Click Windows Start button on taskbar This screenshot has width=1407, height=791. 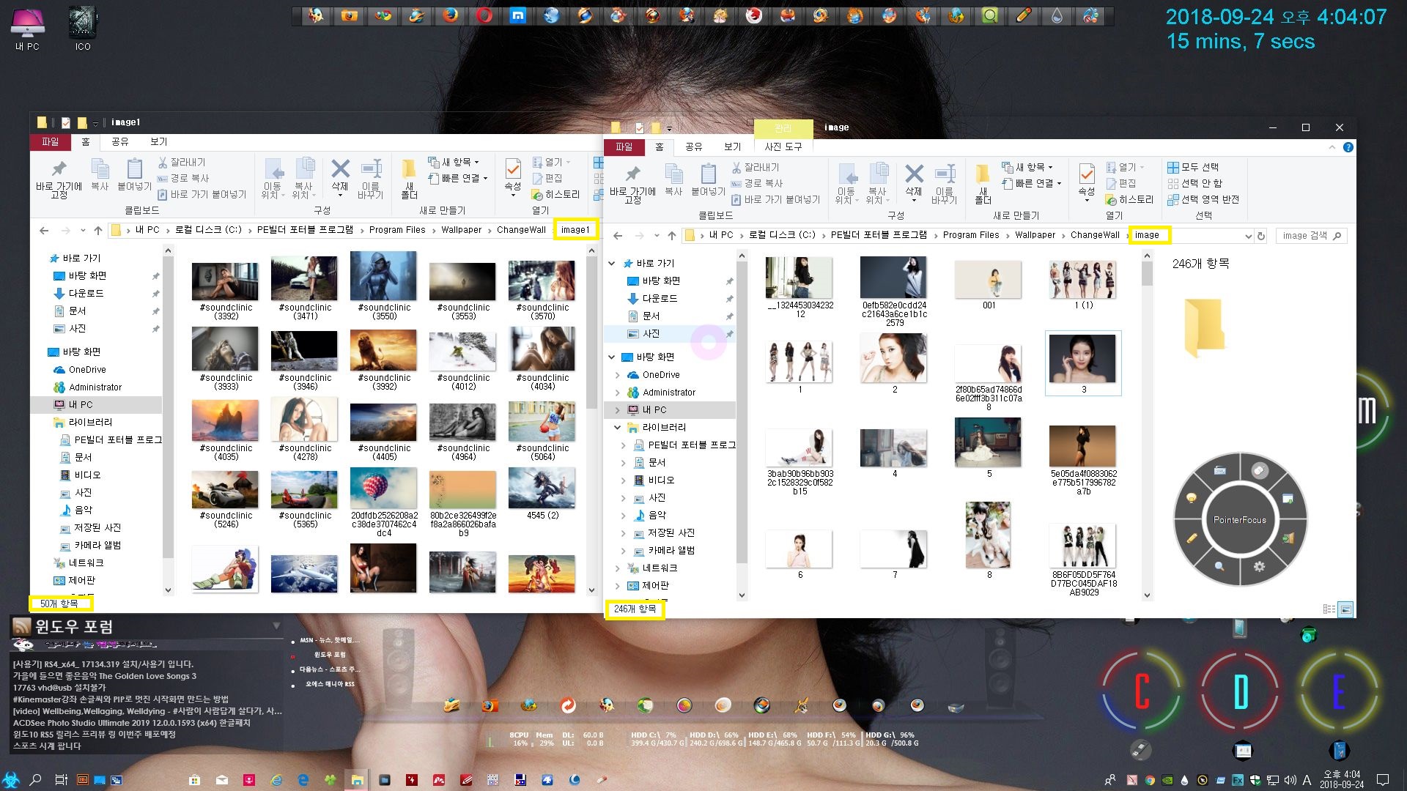click(x=11, y=780)
